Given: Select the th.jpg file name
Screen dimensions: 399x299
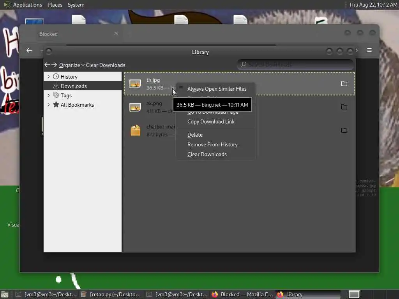Looking at the screenshot, I should (x=153, y=80).
